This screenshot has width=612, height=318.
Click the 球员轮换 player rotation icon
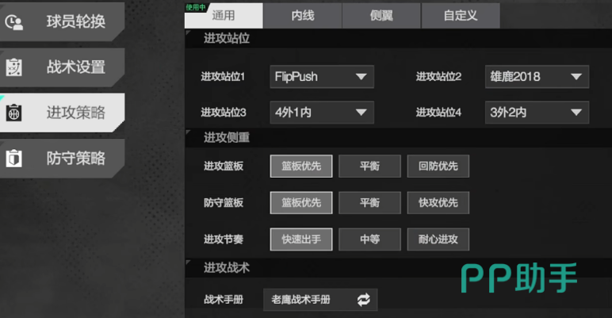coord(13,22)
